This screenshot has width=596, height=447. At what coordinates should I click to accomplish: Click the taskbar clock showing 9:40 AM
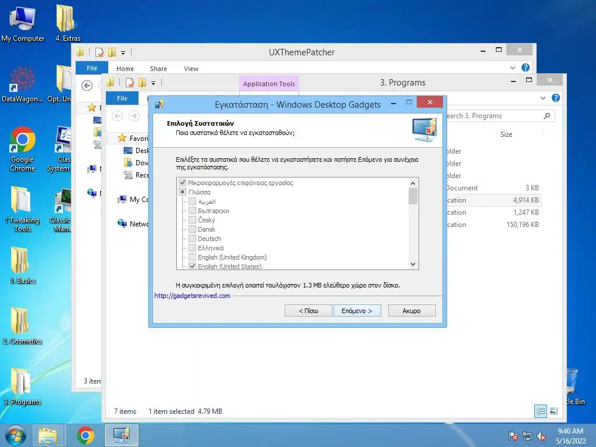coord(570,435)
